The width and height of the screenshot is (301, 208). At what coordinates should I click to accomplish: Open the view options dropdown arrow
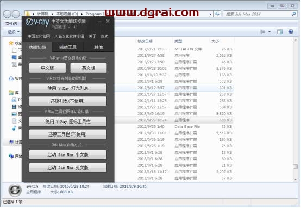click(x=269, y=32)
